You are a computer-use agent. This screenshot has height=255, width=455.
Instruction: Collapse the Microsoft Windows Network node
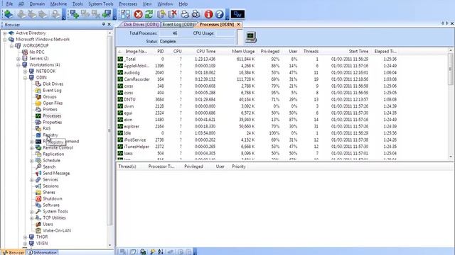tap(5, 40)
